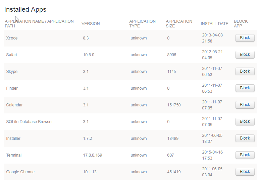The width and height of the screenshot is (263, 182).
Task: Block the Calendar app
Action: point(245,105)
